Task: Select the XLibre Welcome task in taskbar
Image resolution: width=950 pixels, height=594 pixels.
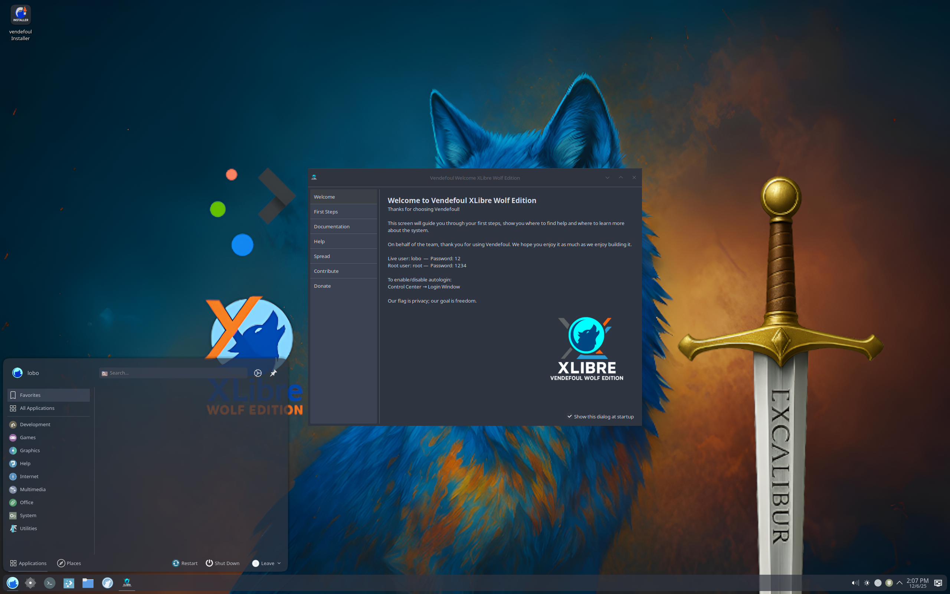Action: [127, 582]
